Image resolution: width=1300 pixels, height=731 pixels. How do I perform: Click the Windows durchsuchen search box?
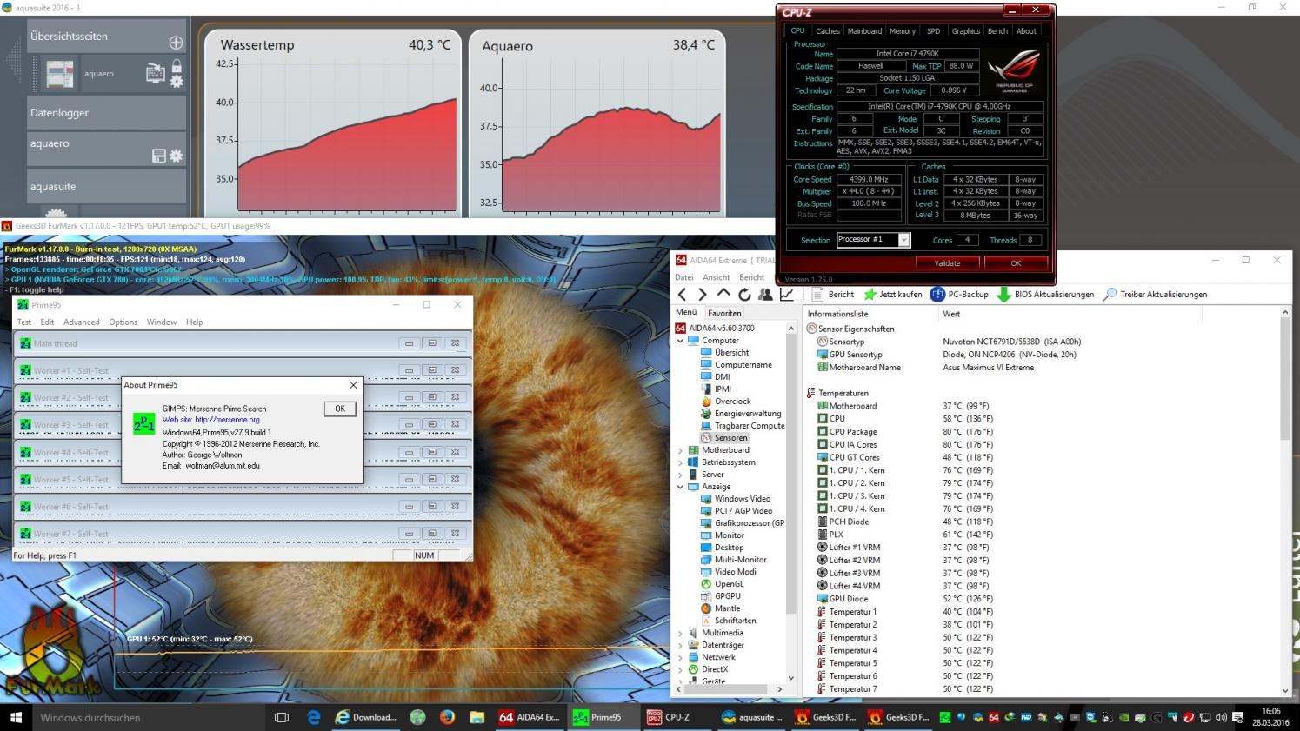pos(148,717)
